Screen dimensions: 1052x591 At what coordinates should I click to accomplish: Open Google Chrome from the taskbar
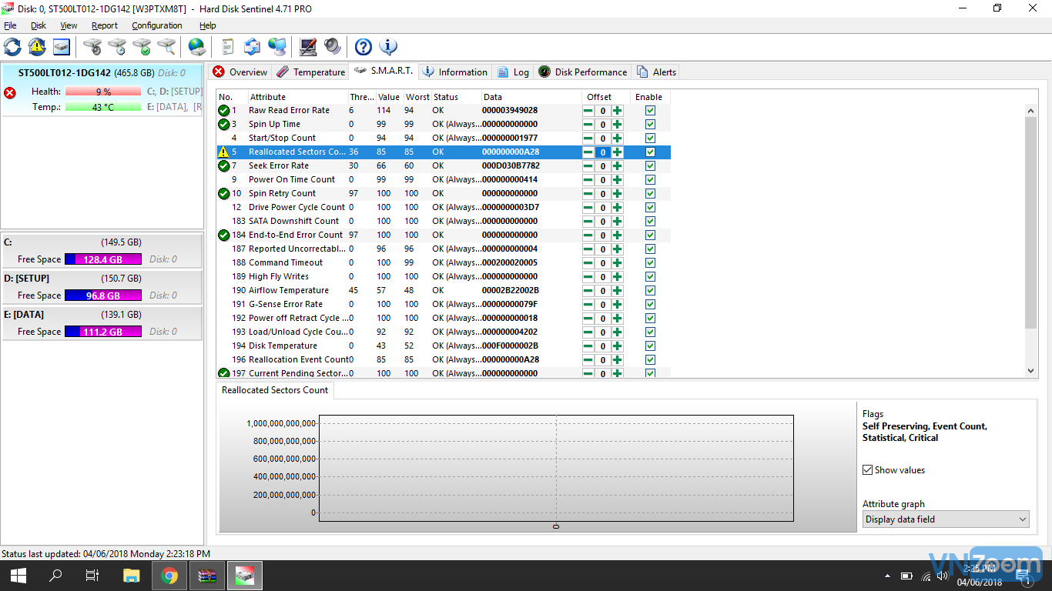(x=169, y=576)
